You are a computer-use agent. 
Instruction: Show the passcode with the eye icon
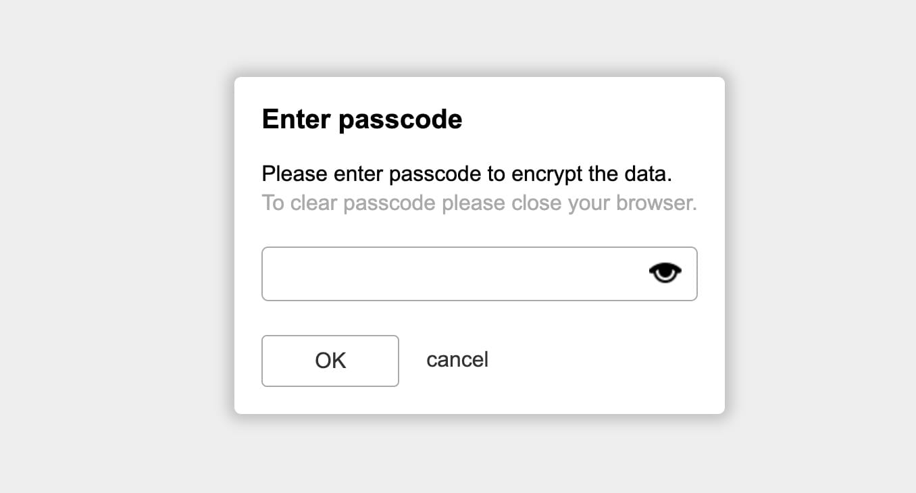point(665,273)
